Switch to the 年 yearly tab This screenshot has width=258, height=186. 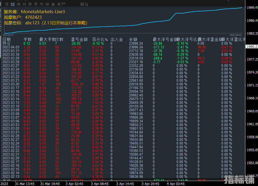[x=36, y=4]
